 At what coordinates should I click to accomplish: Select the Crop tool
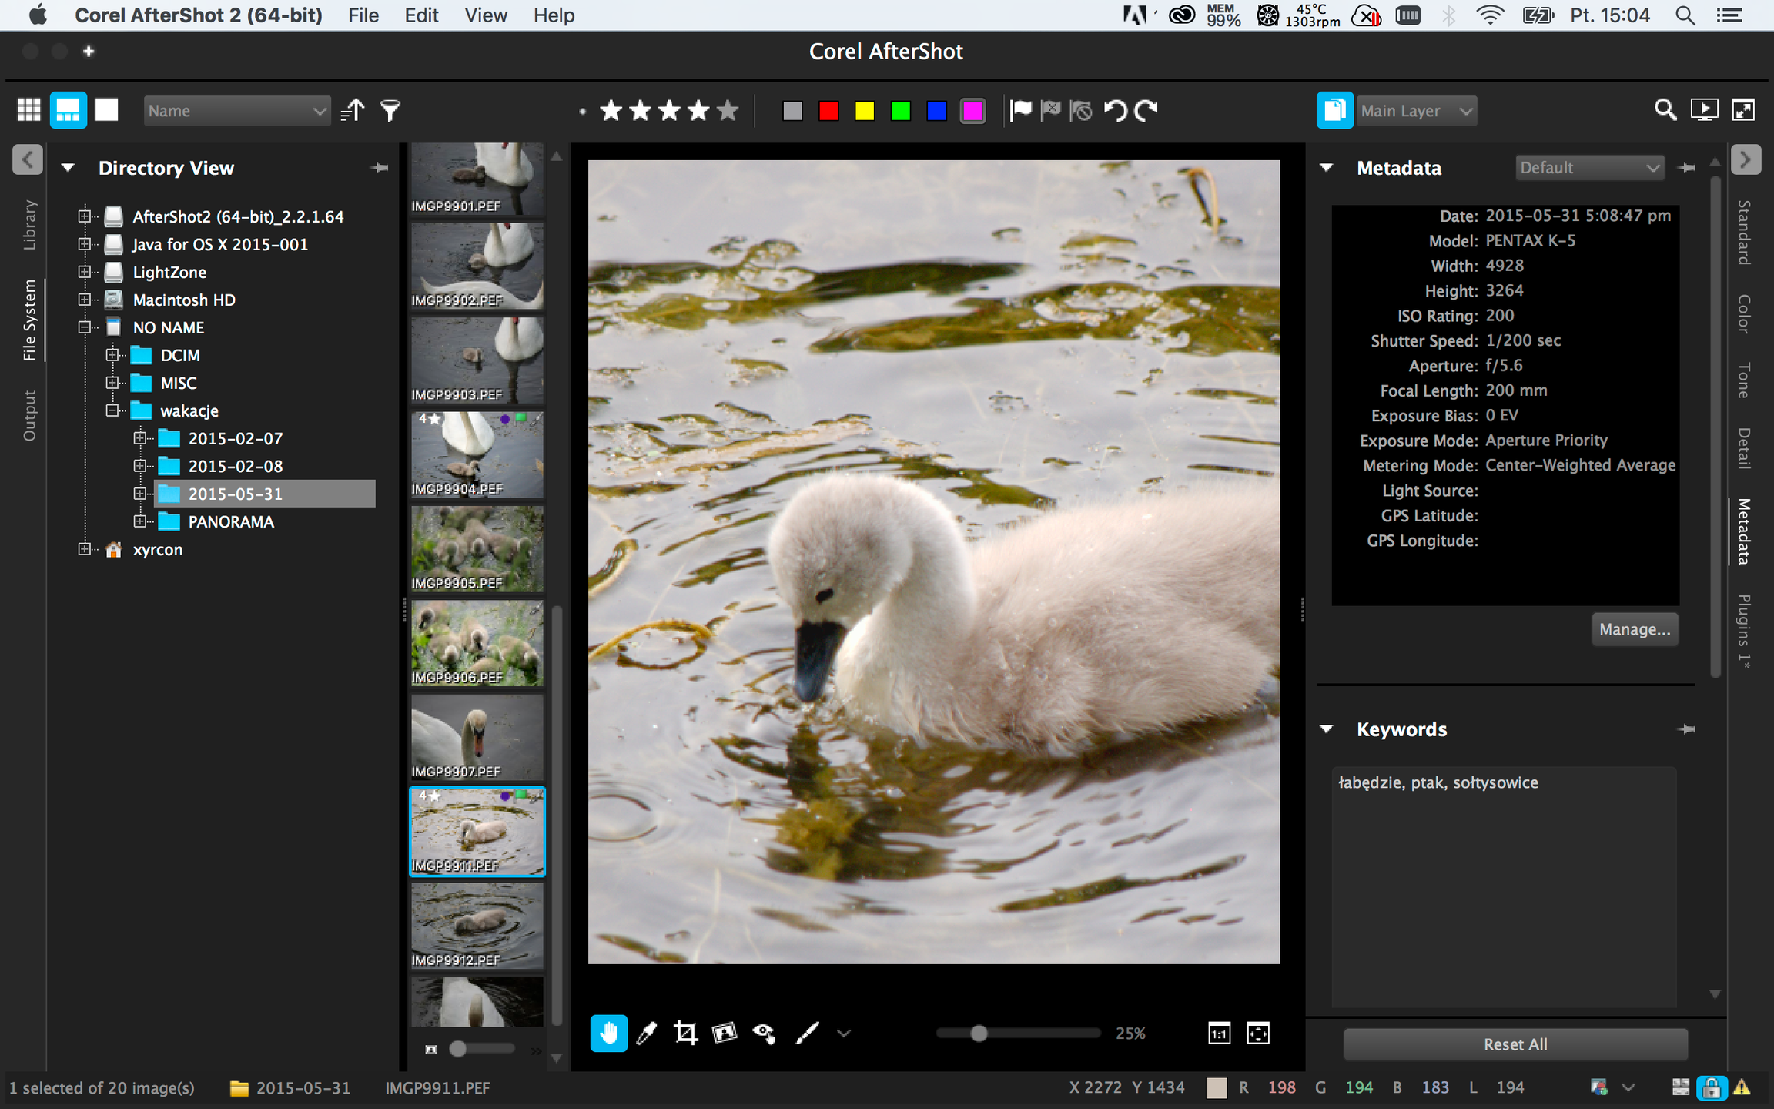(684, 1033)
